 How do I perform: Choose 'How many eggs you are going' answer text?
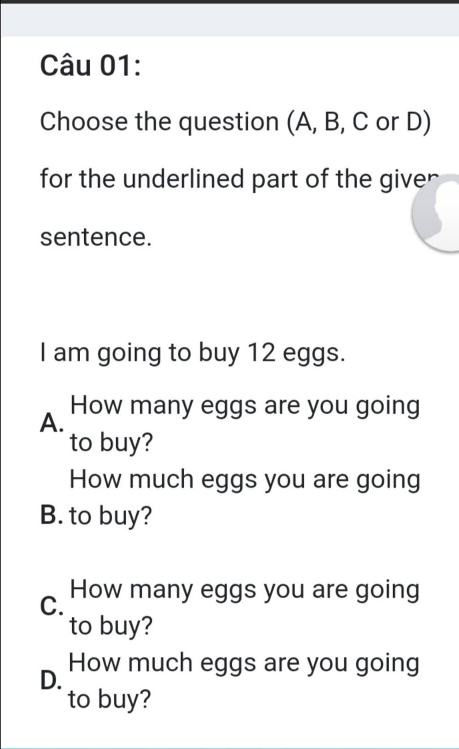coord(245,591)
